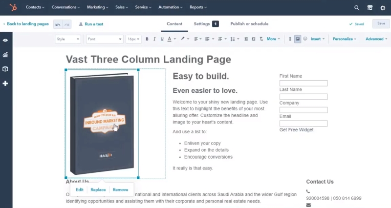Decrease the indent
Viewport: 391px width, 208px height.
coord(246,39)
